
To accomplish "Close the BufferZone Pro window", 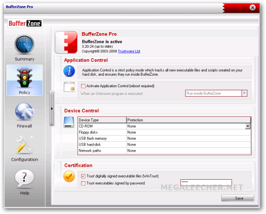I will tap(252, 7).
